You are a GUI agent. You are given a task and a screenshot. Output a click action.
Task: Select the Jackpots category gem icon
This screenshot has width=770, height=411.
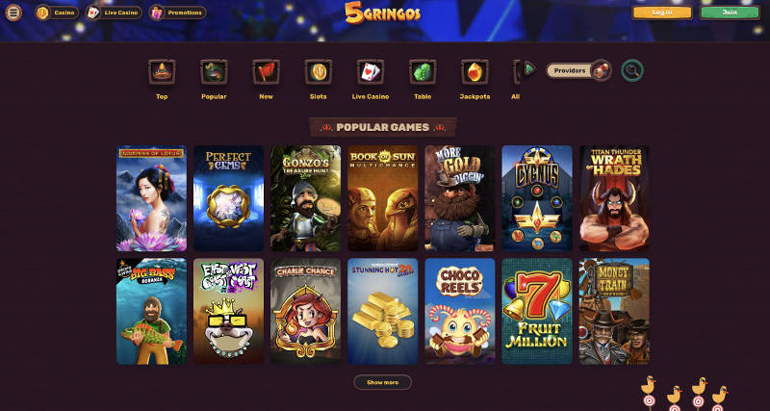[475, 71]
